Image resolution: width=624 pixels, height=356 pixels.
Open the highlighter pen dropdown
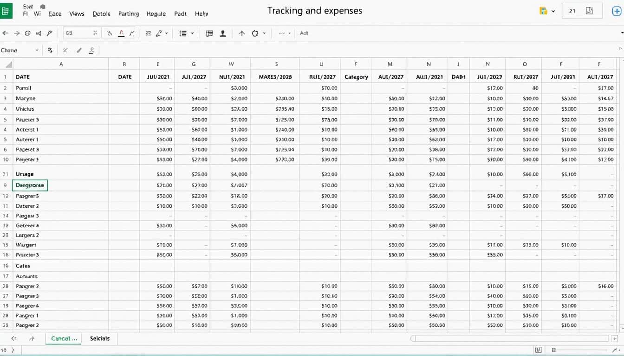tap(162, 33)
